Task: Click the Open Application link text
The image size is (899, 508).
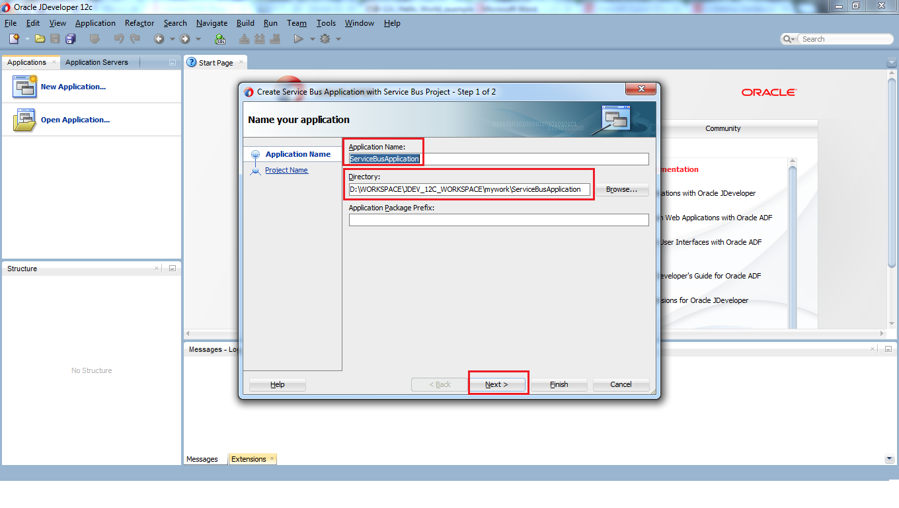Action: click(x=75, y=120)
